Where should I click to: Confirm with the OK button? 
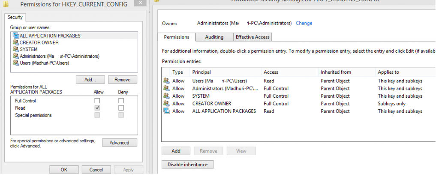(x=64, y=170)
